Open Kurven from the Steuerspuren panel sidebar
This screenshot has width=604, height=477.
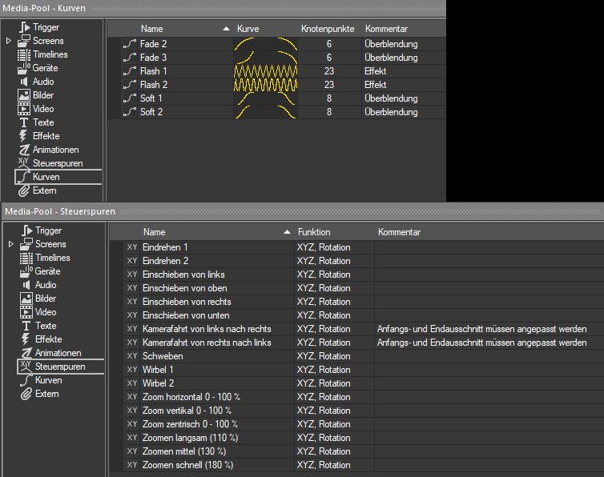pyautogui.click(x=47, y=380)
